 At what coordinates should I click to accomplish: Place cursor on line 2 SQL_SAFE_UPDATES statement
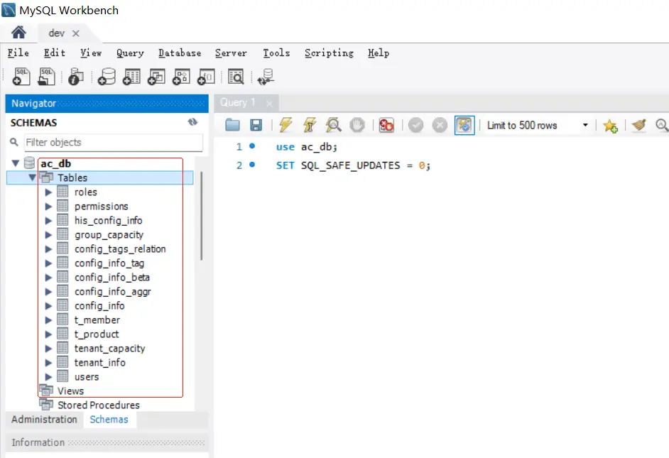353,165
